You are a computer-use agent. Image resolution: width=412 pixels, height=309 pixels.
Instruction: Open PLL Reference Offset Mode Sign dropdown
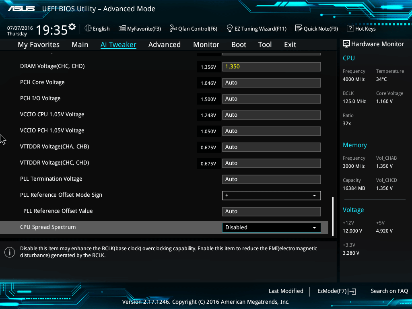pos(272,196)
